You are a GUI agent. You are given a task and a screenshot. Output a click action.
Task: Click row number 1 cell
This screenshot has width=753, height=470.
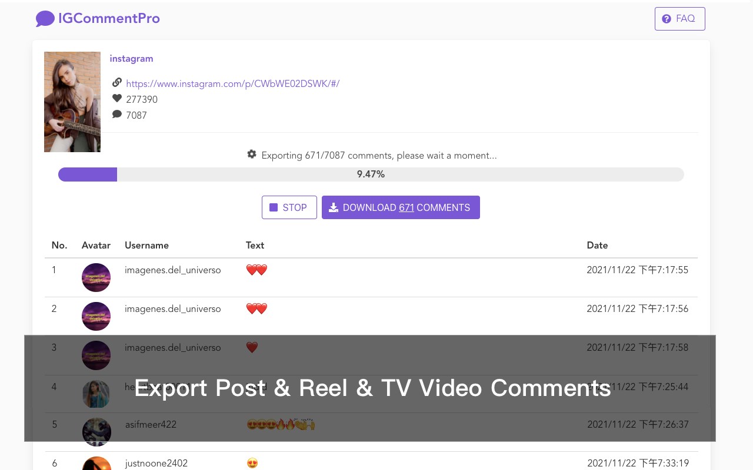[x=54, y=270]
